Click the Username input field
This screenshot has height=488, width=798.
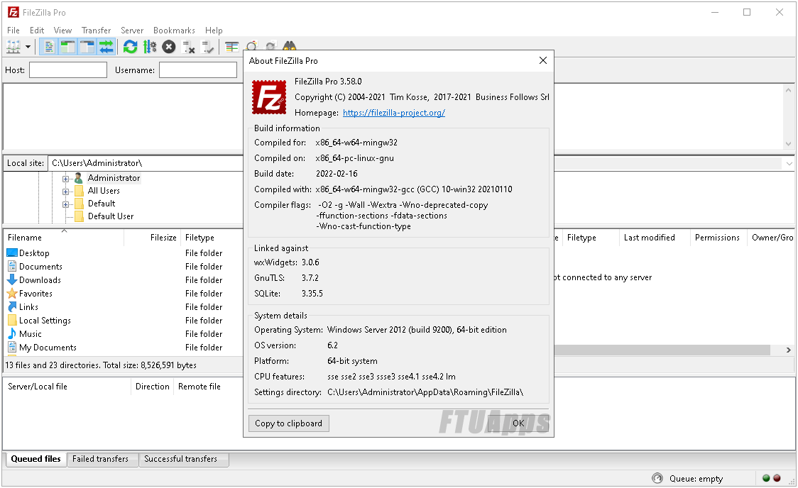pos(198,70)
